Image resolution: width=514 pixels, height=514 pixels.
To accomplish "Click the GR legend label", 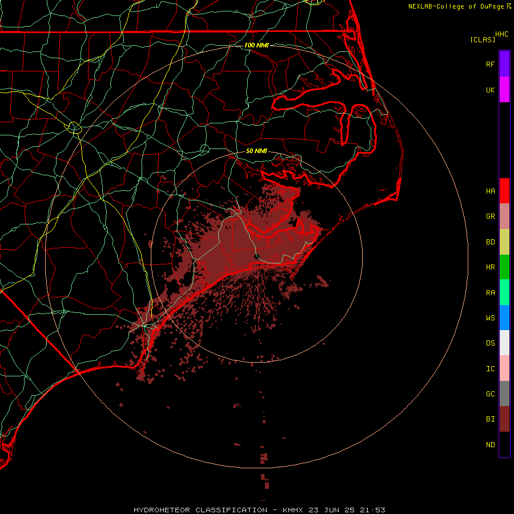I will (x=490, y=216).
